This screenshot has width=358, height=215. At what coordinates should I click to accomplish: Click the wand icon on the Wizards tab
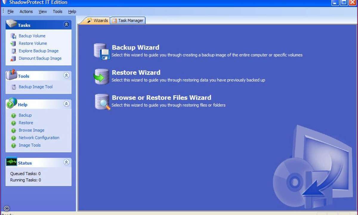tap(89, 20)
